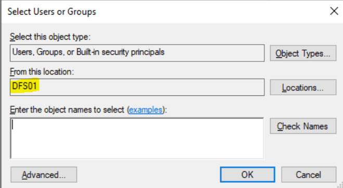The height and width of the screenshot is (188, 343).
Task: Click the 'Enter the object names' label
Action: click(67, 109)
